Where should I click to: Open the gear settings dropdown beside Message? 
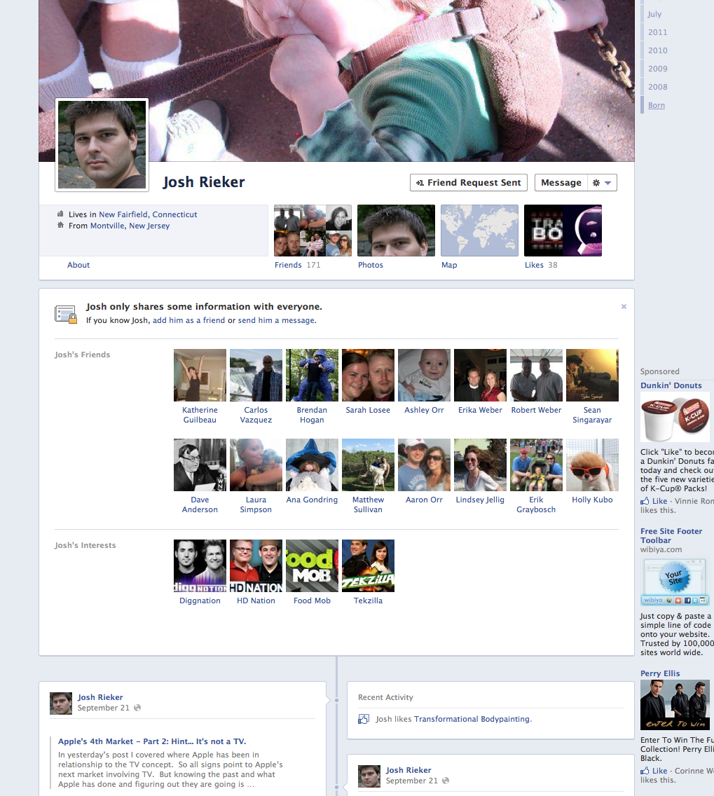pos(601,183)
